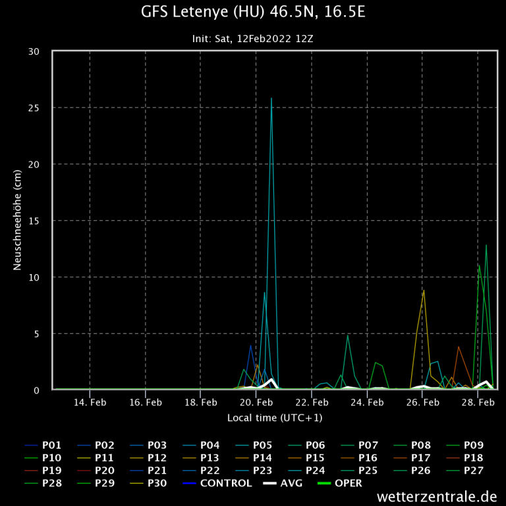Viewport: 506px width, 506px height.
Task: Click the 24. Feb date tick label
Action: (367, 402)
